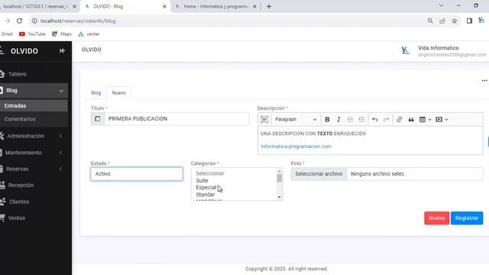Screen dimensions: 489x275
Task: Open the Paragraph style dropdown
Action: click(x=296, y=119)
